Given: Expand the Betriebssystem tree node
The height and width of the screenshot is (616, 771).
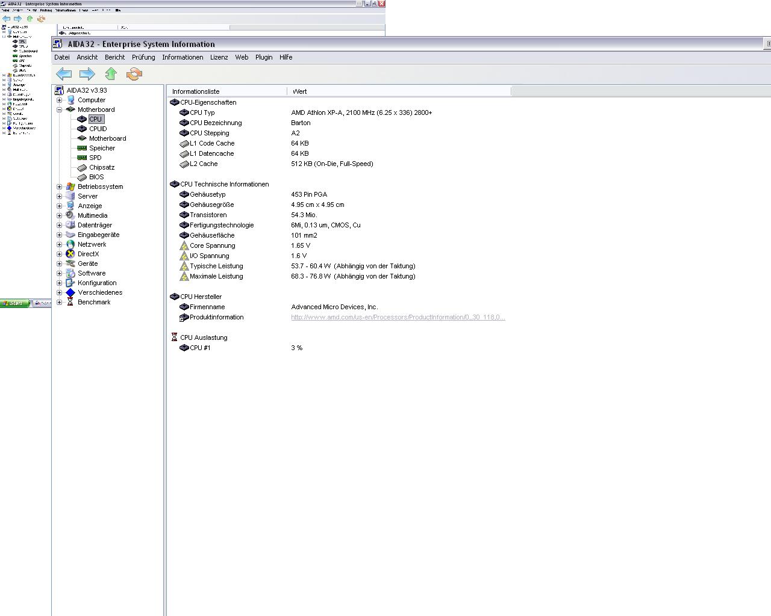Looking at the screenshot, I should click(60, 186).
